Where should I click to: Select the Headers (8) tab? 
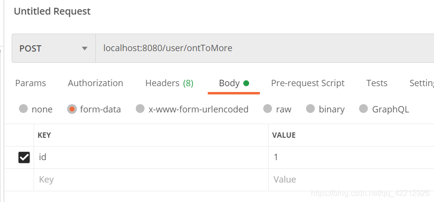(x=169, y=83)
